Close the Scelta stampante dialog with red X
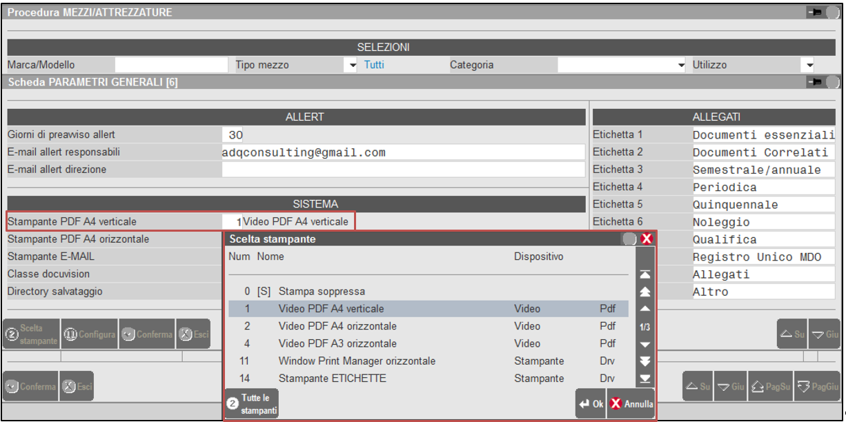The height and width of the screenshot is (422, 846). pos(647,239)
